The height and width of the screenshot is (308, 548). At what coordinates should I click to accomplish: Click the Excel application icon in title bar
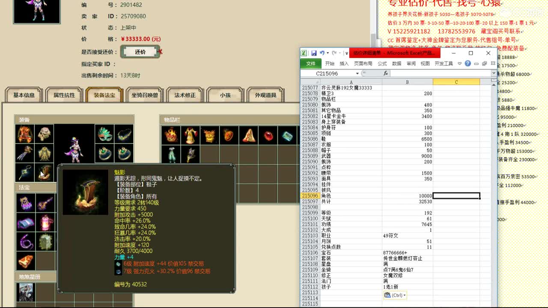pyautogui.click(x=304, y=53)
